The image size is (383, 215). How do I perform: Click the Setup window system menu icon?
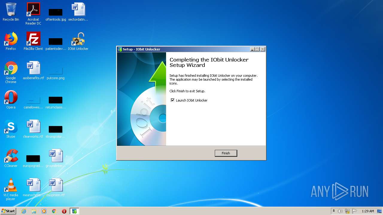coord(120,49)
